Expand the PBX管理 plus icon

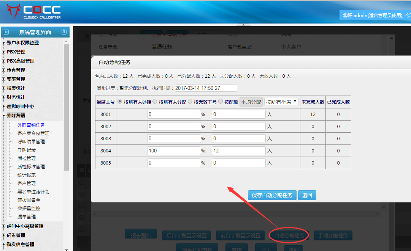click(4, 52)
